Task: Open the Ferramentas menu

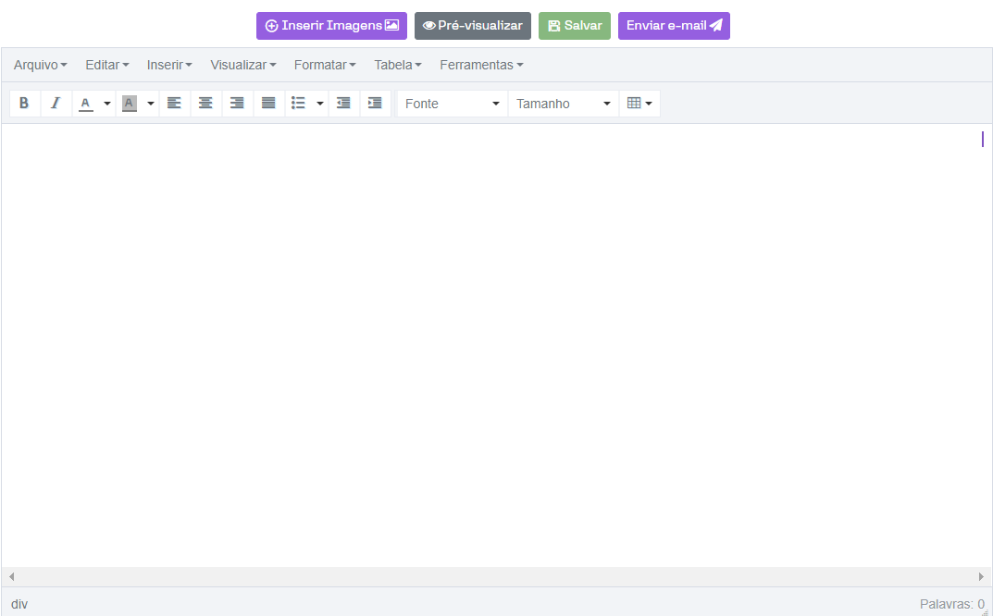Action: pyautogui.click(x=481, y=65)
